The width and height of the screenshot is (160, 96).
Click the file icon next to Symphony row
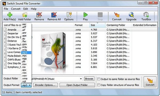click(x=5, y=67)
